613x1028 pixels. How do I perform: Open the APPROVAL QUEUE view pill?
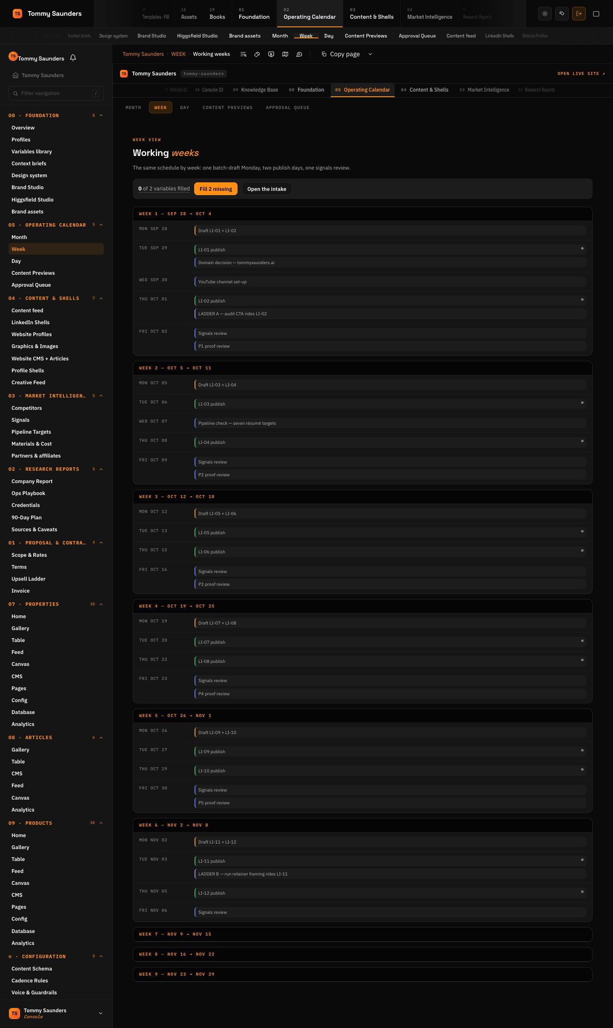tap(288, 107)
